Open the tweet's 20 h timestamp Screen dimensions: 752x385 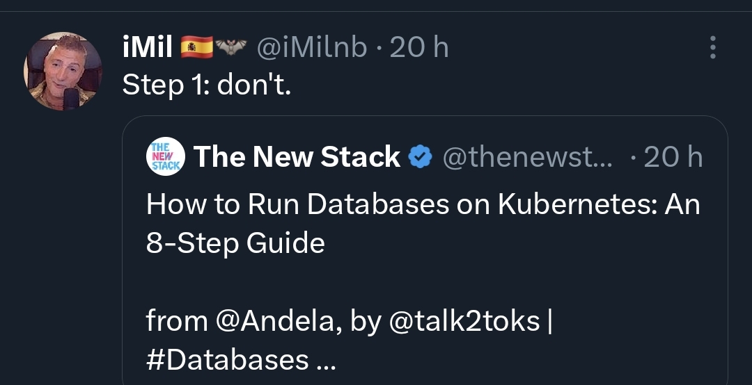[x=419, y=47]
